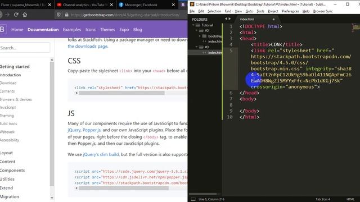Reload the browser page

click(16, 15)
